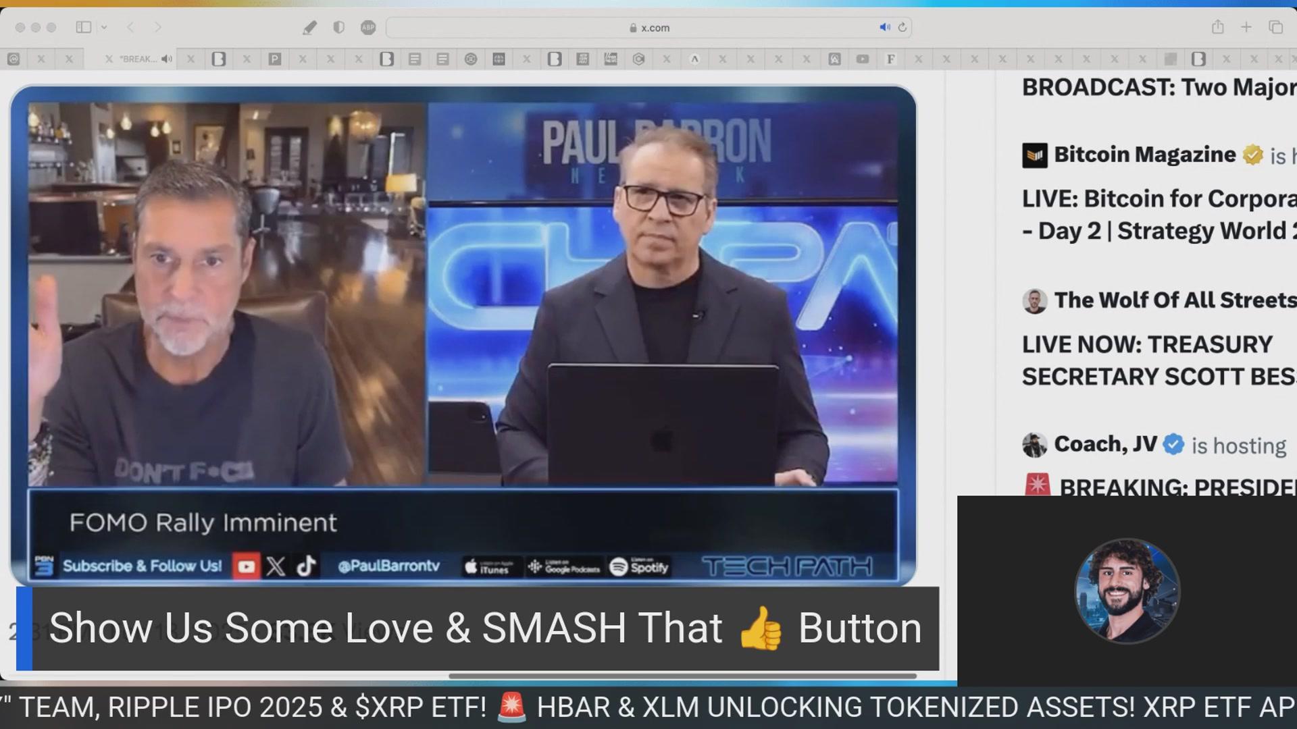The height and width of the screenshot is (729, 1297).
Task: Click the Paul Barron interview video
Action: [x=463, y=335]
